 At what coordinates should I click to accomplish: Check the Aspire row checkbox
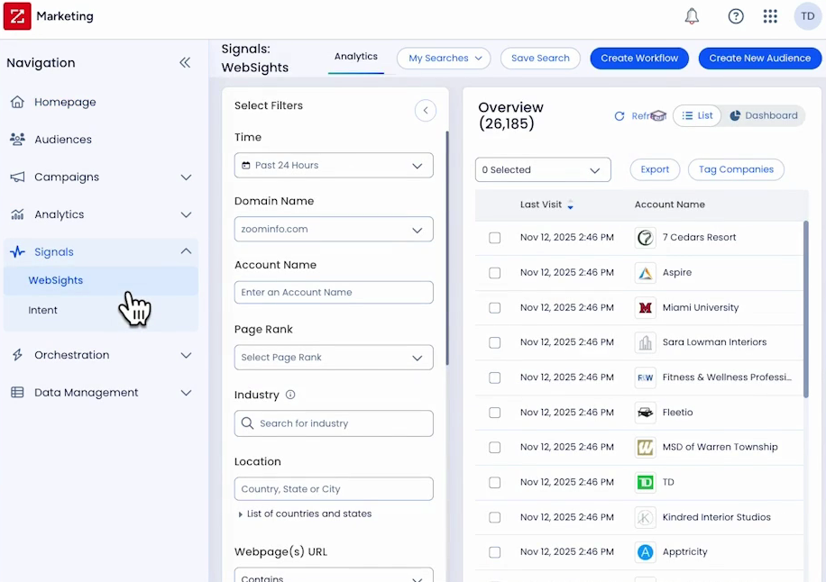pos(494,273)
